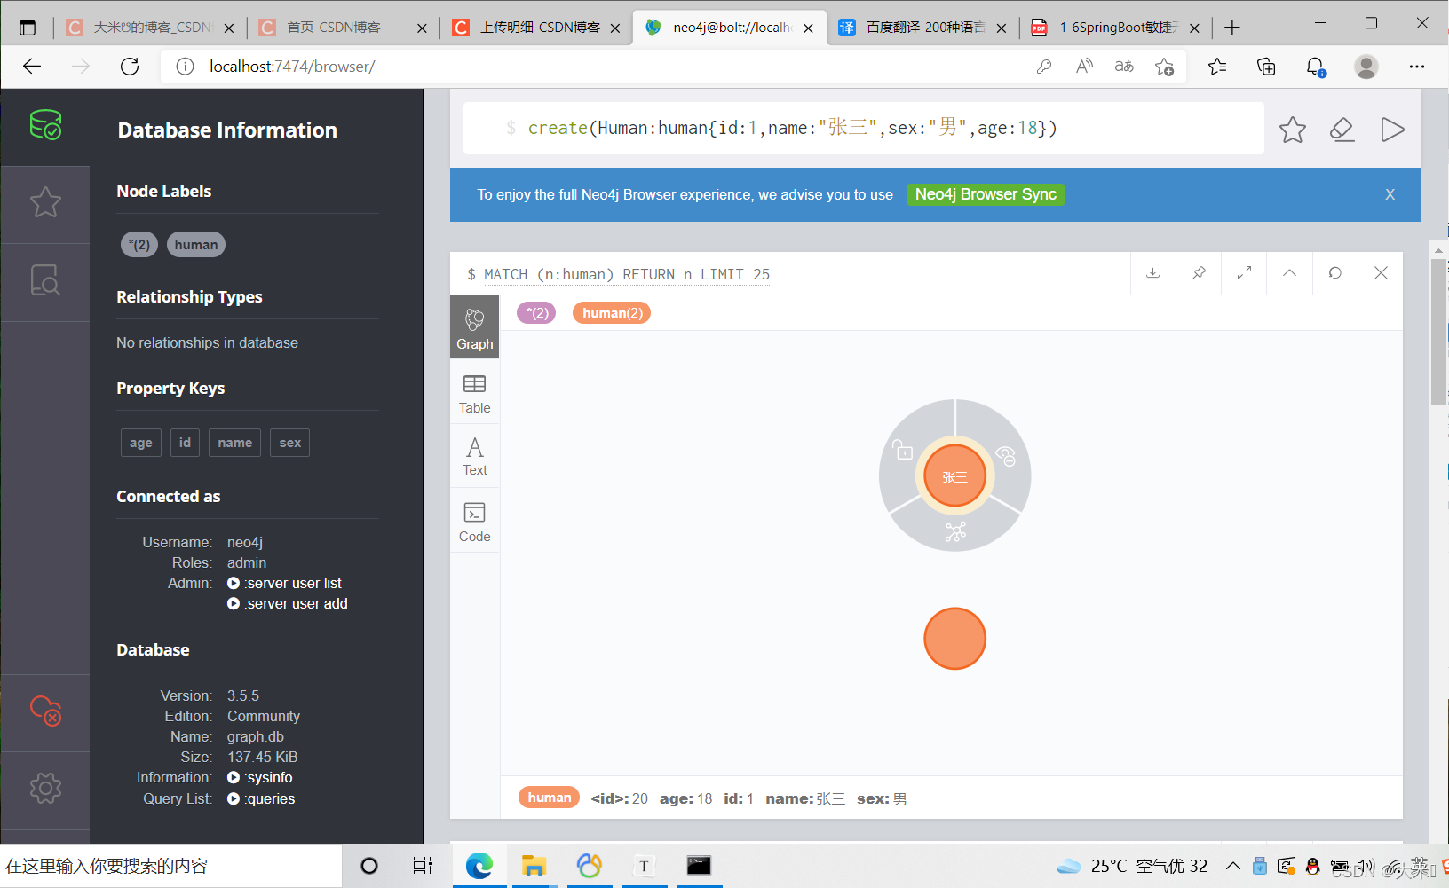Click the age property key
1449x888 pixels.
point(141,443)
